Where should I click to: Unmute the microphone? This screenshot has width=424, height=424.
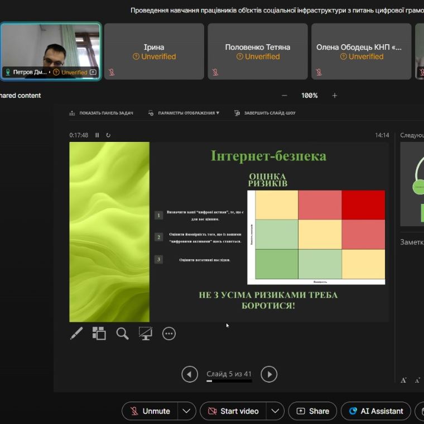150,411
